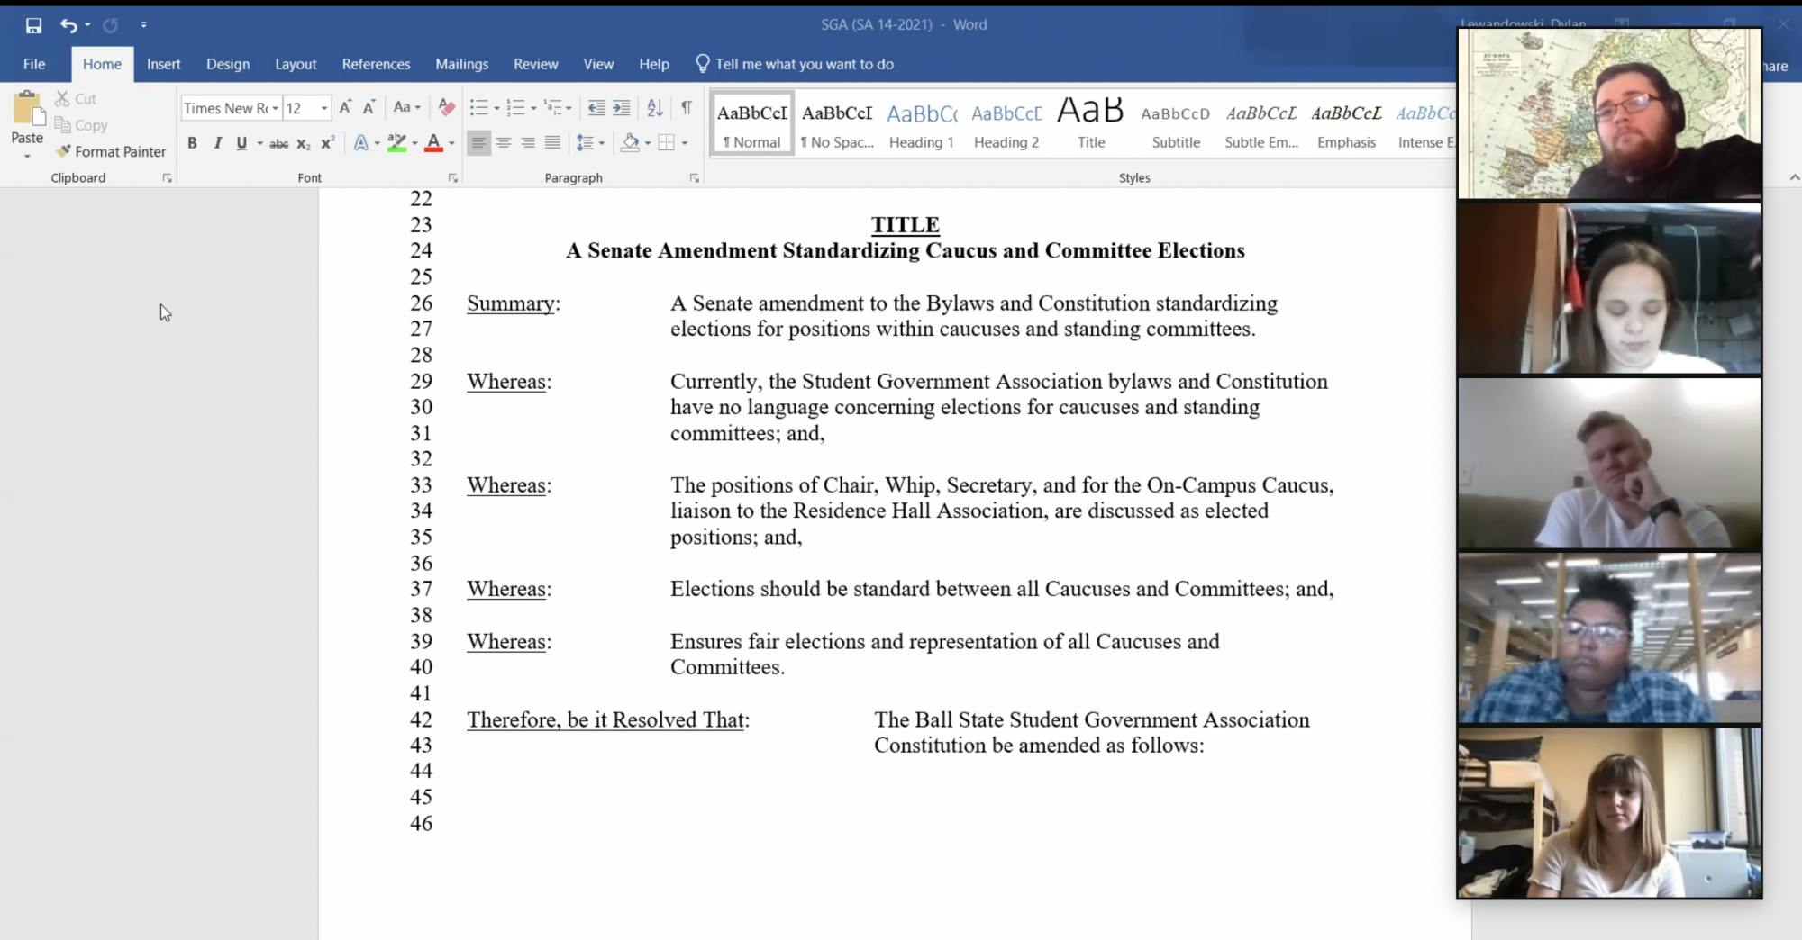1802x940 pixels.
Task: Clear all formatting with the eraser icon
Action: [x=446, y=108]
